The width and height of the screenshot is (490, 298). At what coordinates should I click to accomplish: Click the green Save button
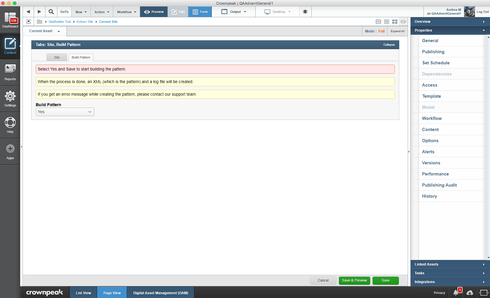[x=385, y=280]
